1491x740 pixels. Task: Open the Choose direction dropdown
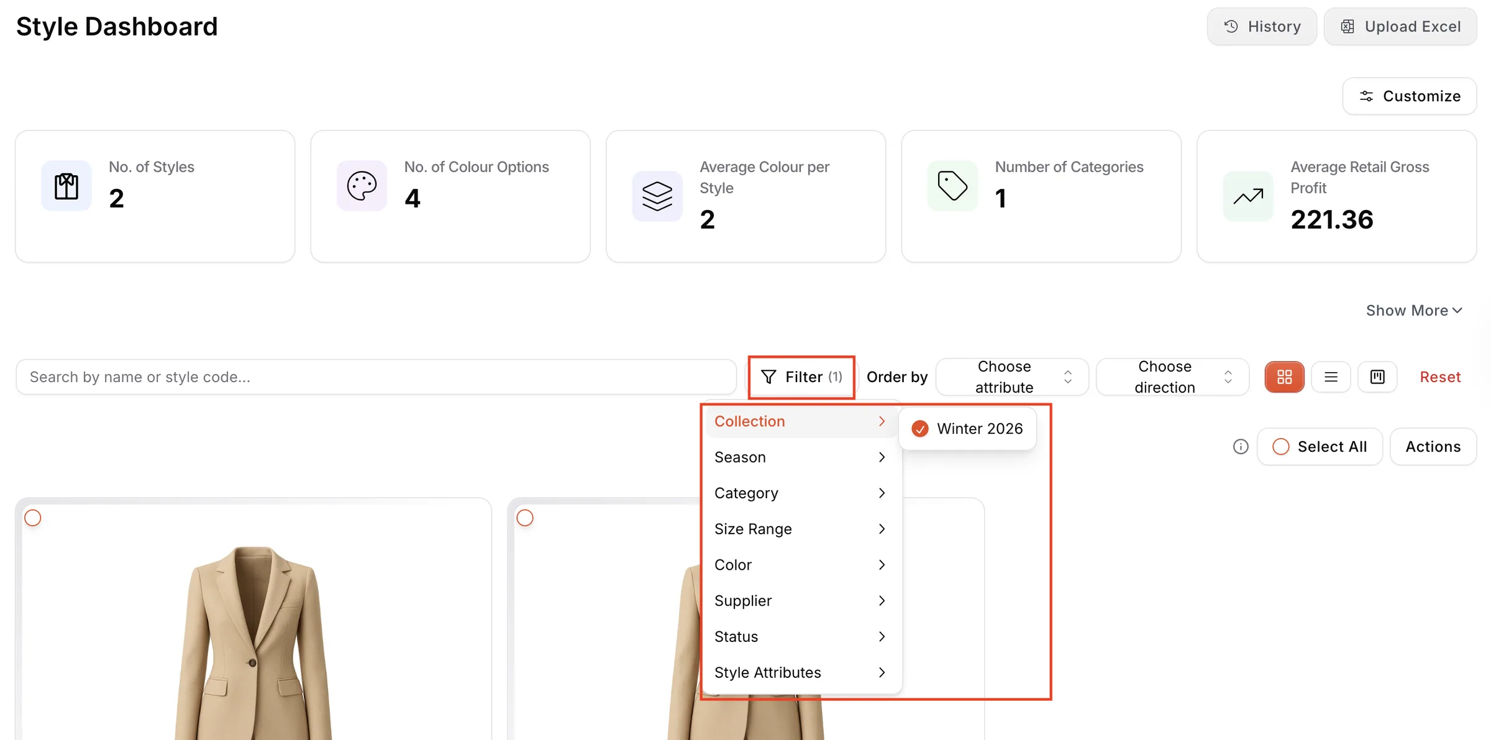pyautogui.click(x=1172, y=377)
